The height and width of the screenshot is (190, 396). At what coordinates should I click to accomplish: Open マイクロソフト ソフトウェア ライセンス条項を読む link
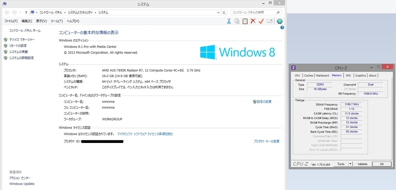tap(145, 134)
